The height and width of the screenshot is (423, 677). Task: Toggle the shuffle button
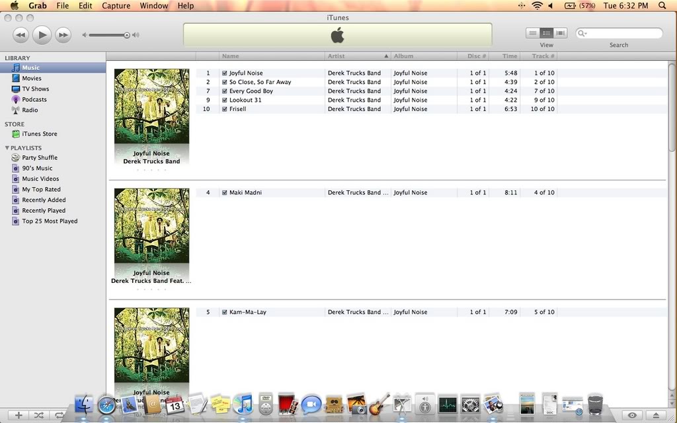point(38,415)
